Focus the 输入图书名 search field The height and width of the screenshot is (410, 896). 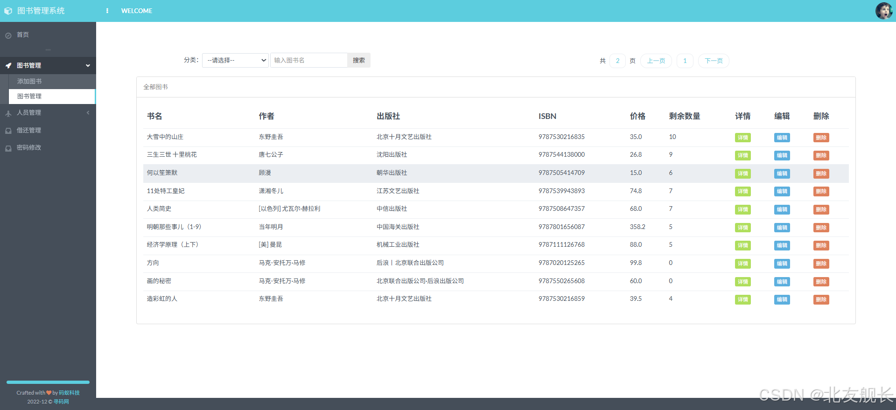click(x=309, y=60)
